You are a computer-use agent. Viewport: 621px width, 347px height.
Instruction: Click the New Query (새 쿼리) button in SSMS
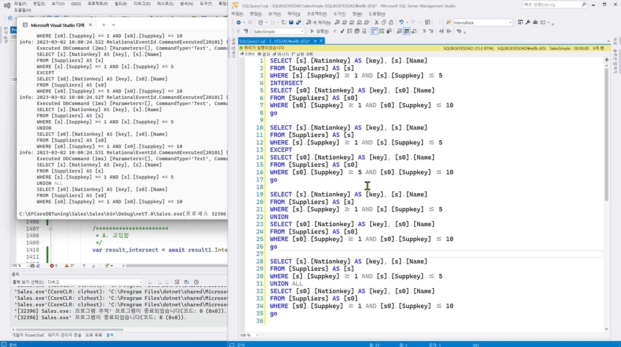pyautogui.click(x=318, y=23)
